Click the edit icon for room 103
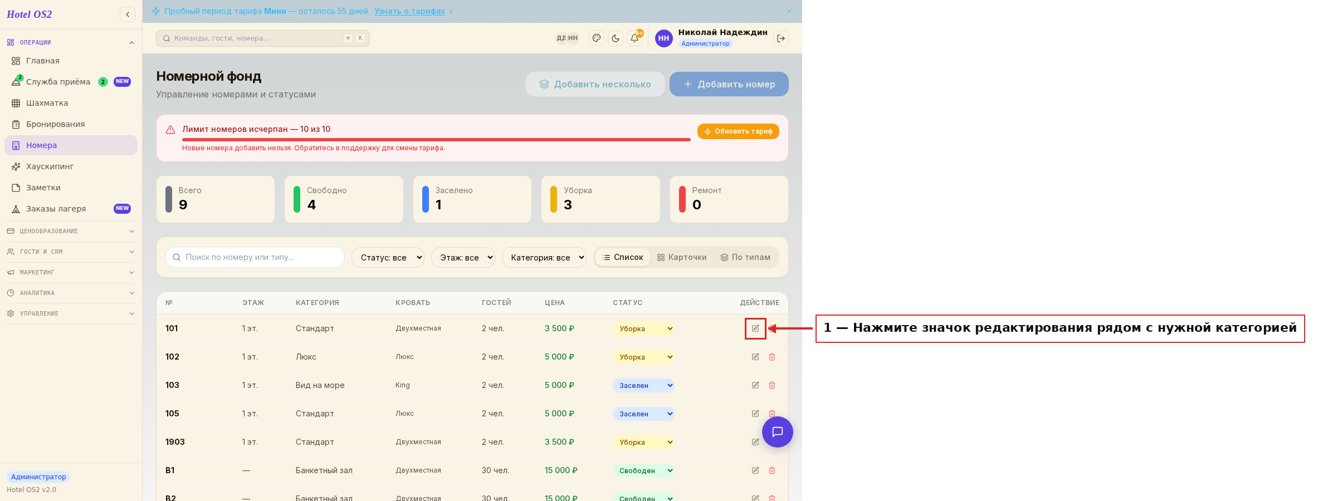1318x501 pixels. [x=755, y=385]
